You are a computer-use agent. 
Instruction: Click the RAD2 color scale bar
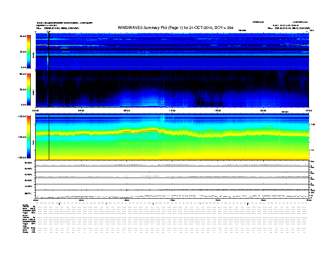coord(29,52)
